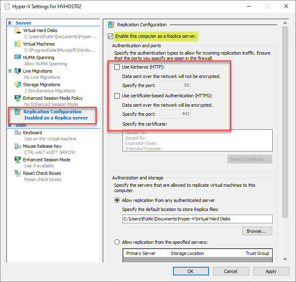Screen dimensions: 296x282
Task: Click the Reset Check Boxes icon
Action: click(x=18, y=173)
